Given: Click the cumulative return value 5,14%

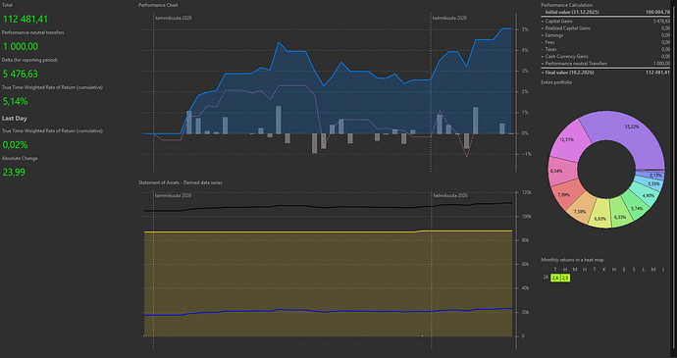Looking at the screenshot, I should point(15,101).
